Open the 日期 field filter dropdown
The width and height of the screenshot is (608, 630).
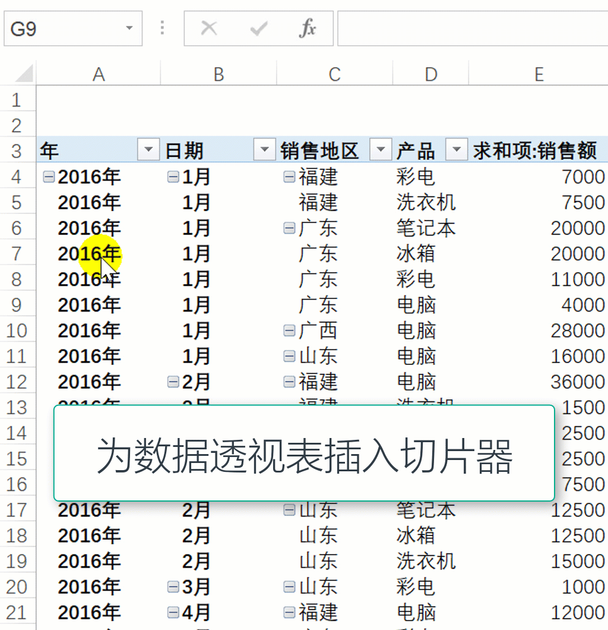264,151
